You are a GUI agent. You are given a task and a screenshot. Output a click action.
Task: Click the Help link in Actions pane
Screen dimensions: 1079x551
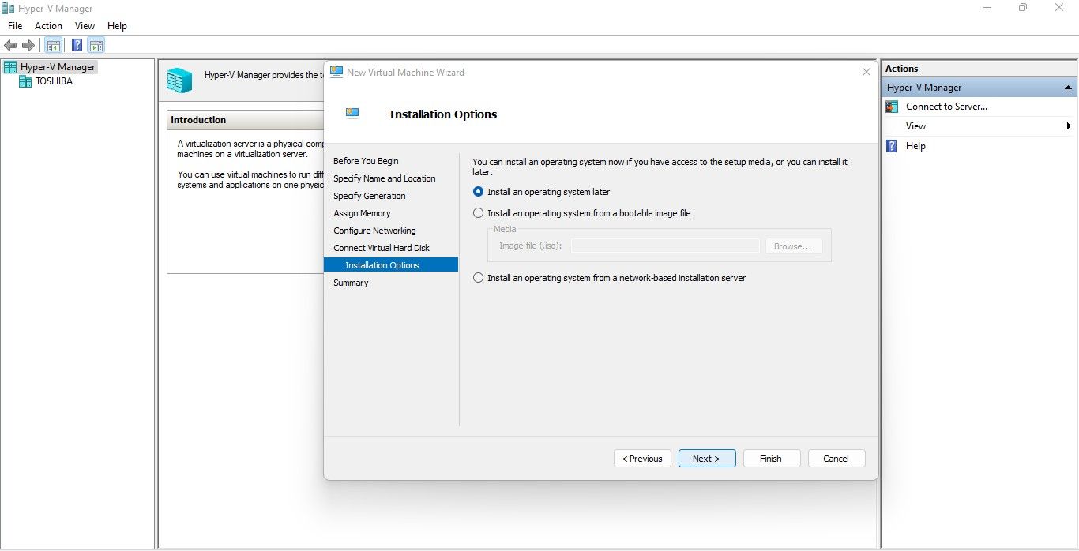point(915,146)
